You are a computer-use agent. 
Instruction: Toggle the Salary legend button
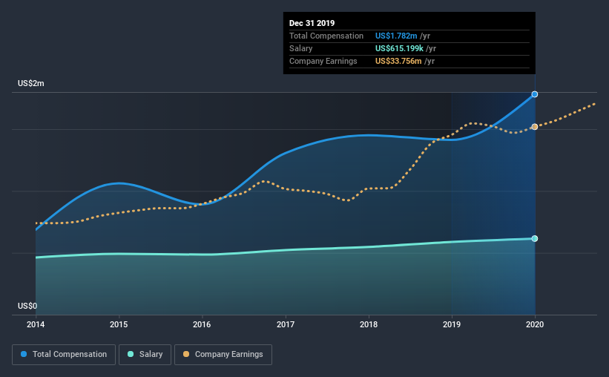[145, 355]
